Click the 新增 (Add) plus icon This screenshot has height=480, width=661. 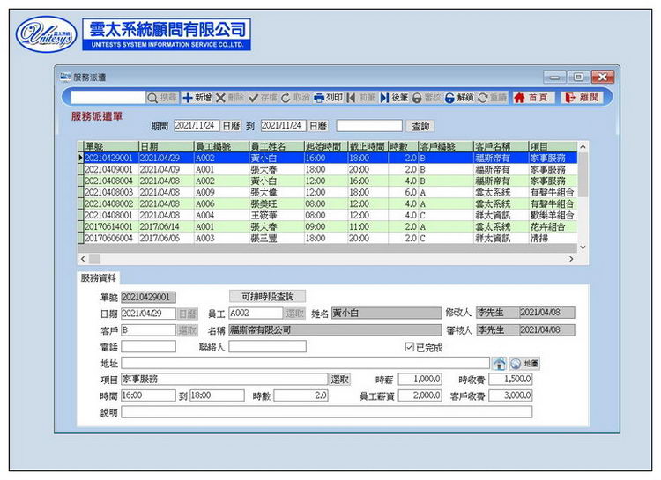(188, 98)
